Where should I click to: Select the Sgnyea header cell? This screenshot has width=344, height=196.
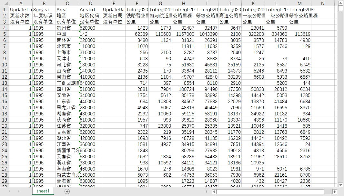click(x=44, y=9)
